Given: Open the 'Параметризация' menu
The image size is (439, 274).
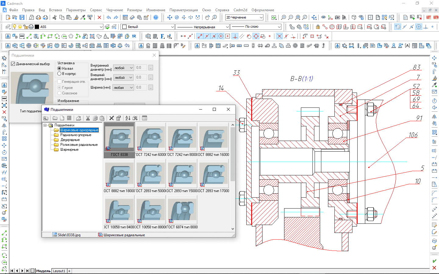Looking at the screenshot, I should coord(184,10).
